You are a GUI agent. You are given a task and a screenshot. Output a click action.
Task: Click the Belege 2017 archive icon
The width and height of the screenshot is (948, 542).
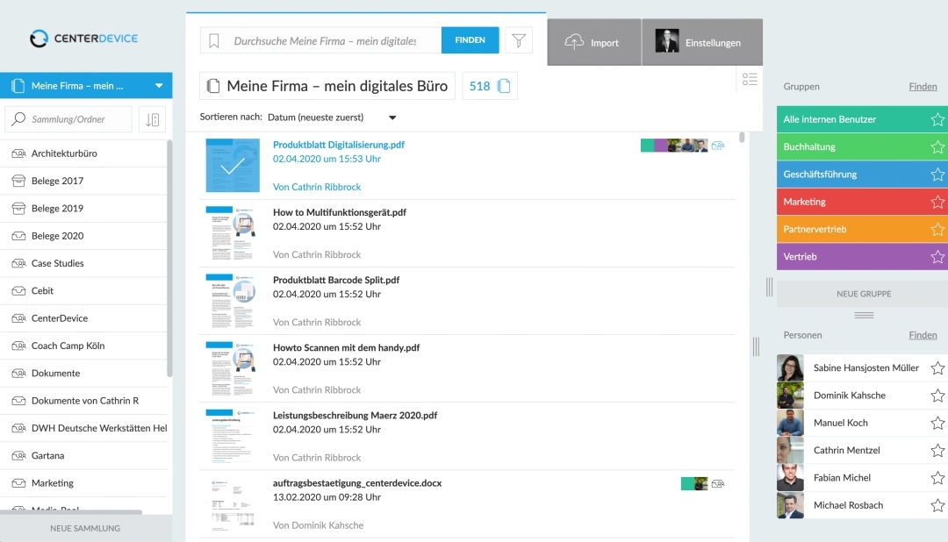tap(18, 181)
